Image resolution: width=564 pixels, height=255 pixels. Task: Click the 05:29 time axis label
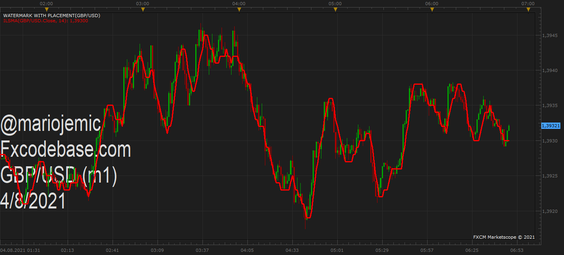382,251
